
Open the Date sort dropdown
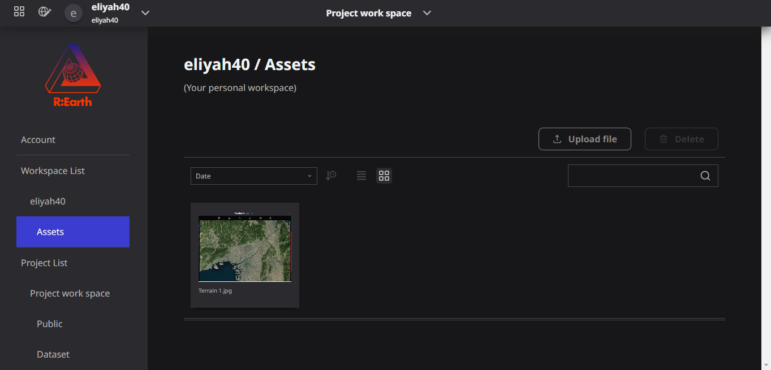[x=254, y=176]
